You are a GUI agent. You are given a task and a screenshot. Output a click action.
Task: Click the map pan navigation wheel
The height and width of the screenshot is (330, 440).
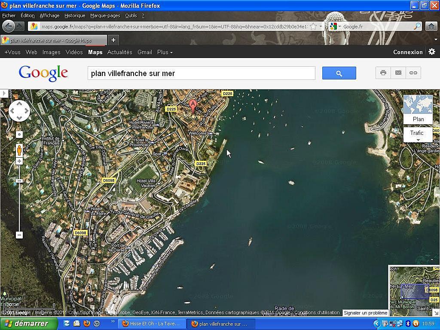19,111
